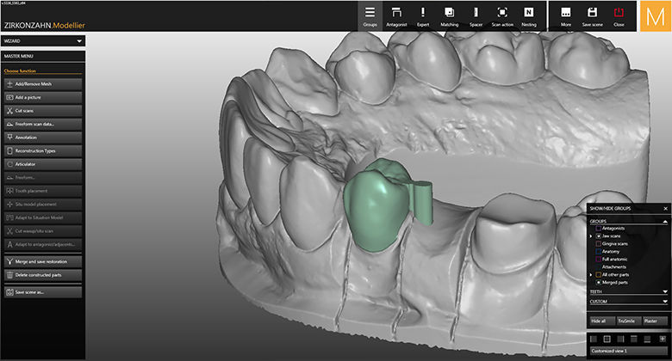Open Reconstruction Types
Screen dimensions: 672x361
[43, 151]
